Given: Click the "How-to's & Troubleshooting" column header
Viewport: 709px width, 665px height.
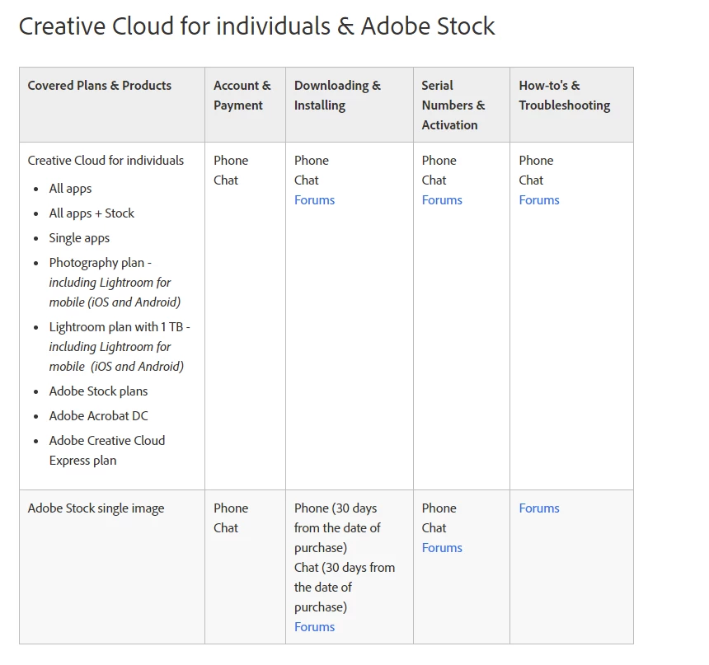Looking at the screenshot, I should click(564, 96).
